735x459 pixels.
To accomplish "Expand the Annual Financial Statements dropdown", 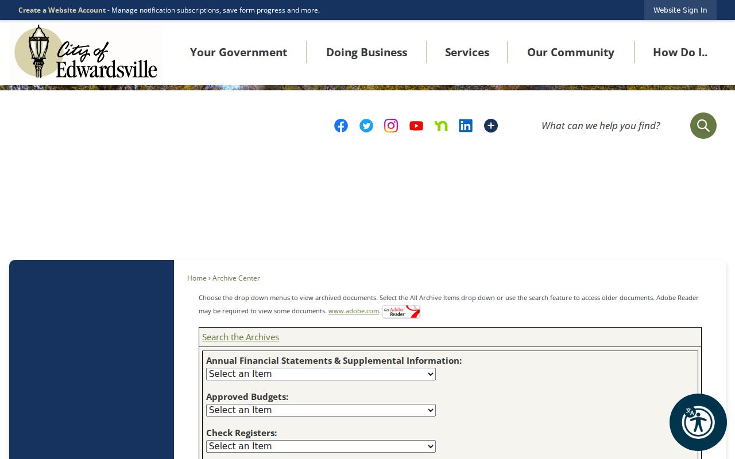I will (x=321, y=374).
